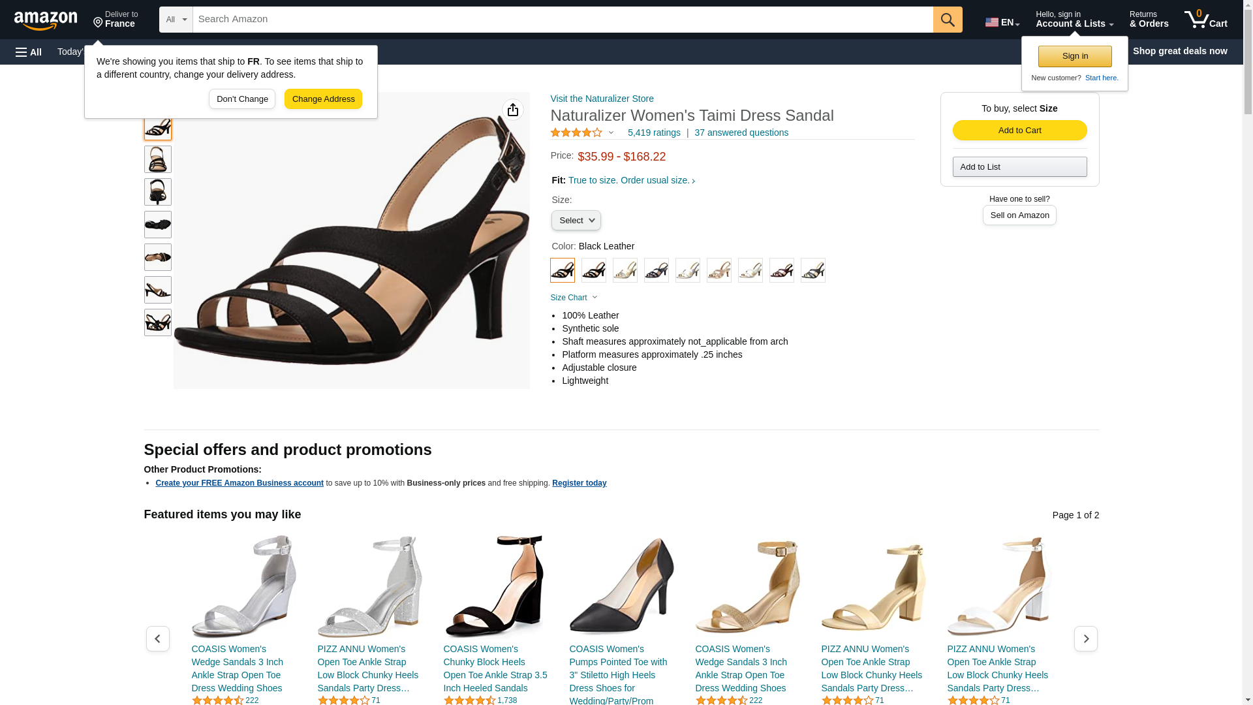Viewport: 1253px width, 705px height.
Task: Click the share icon on product image
Action: coord(513,110)
